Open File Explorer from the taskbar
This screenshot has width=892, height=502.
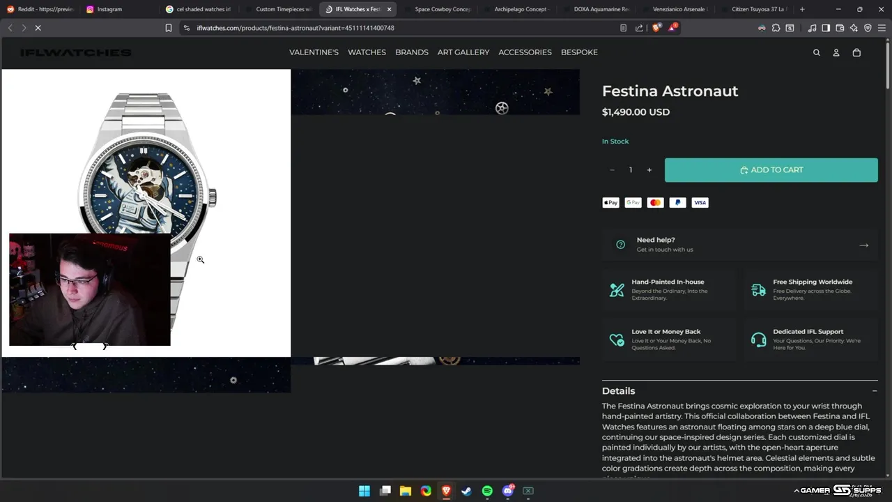(x=406, y=491)
